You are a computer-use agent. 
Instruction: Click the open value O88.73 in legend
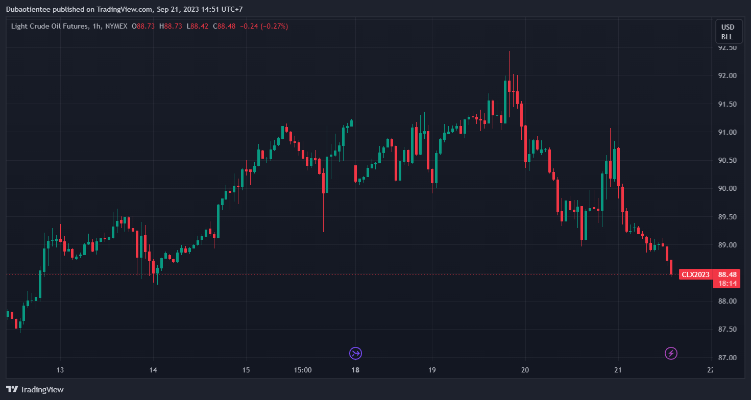click(x=143, y=26)
